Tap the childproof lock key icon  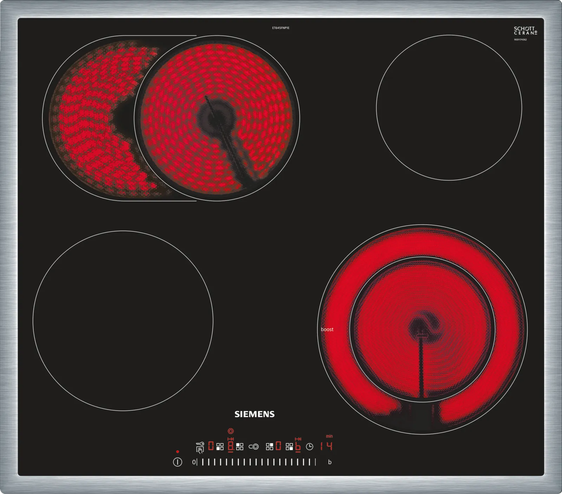point(200,444)
